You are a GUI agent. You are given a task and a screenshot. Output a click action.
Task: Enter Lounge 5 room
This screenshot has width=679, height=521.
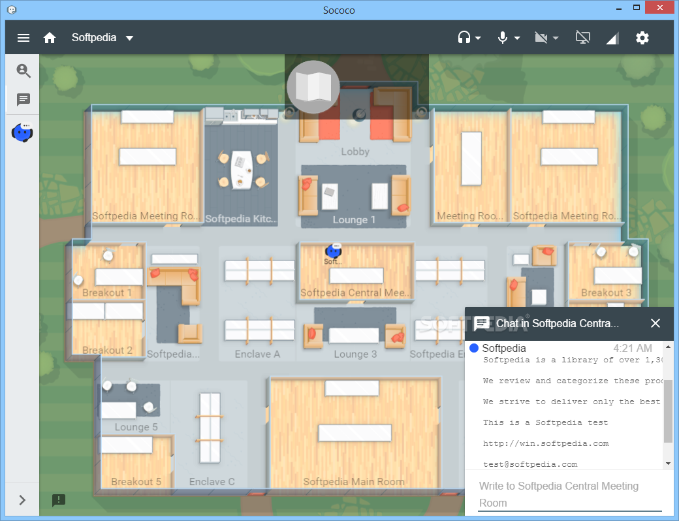(136, 407)
